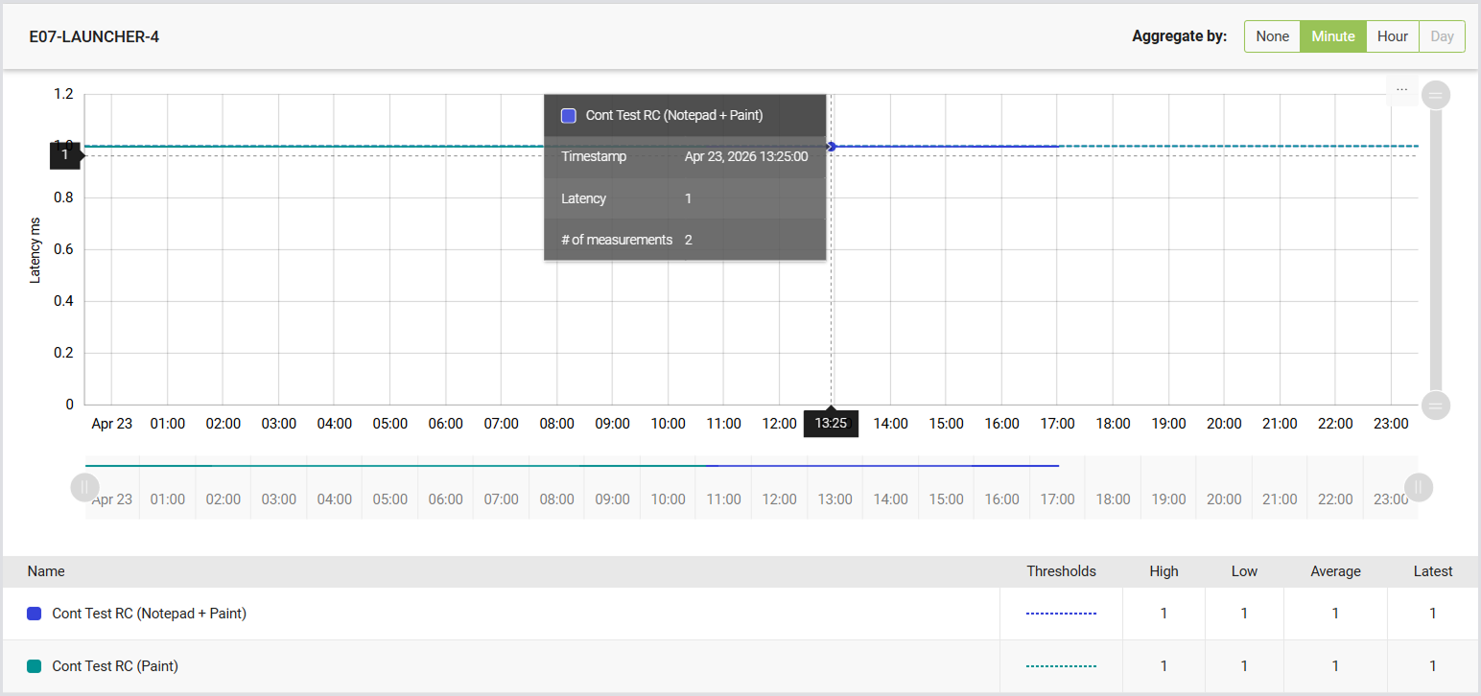
Task: Click the High column header
Action: click(x=1164, y=571)
